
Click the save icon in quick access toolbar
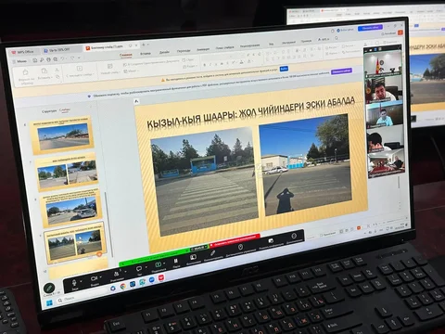(x=35, y=60)
